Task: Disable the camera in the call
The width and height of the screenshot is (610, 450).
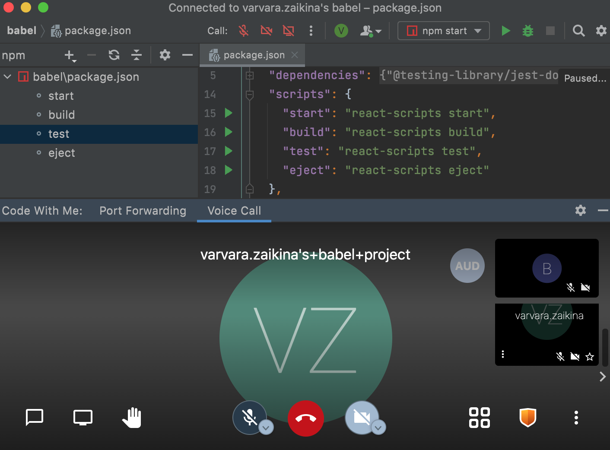Action: pos(362,417)
